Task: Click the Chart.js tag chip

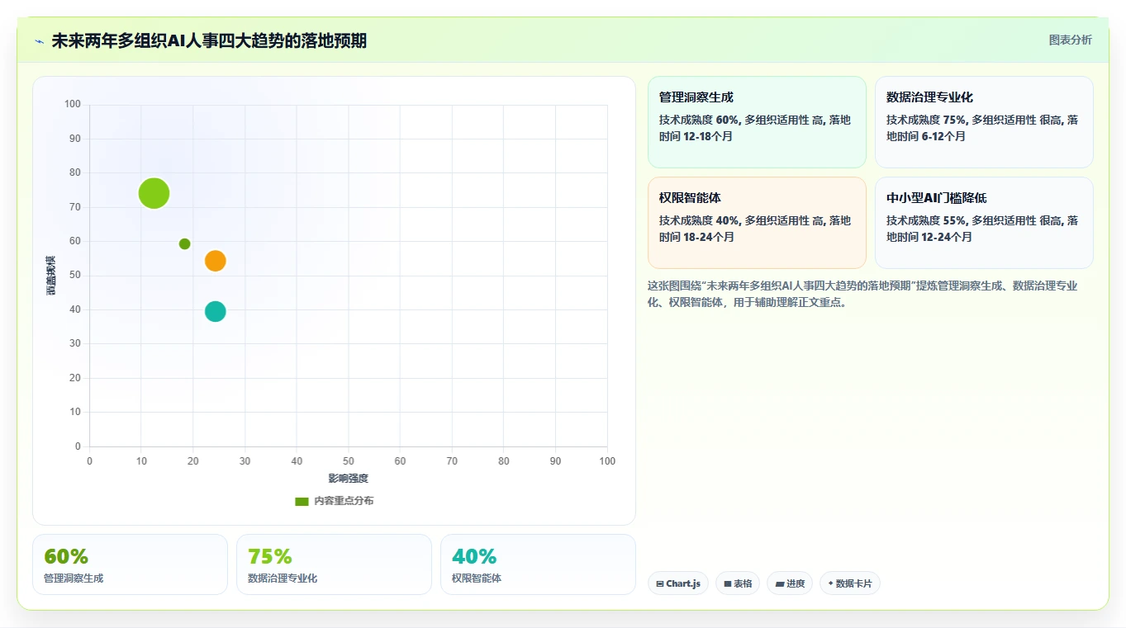Action: click(678, 583)
